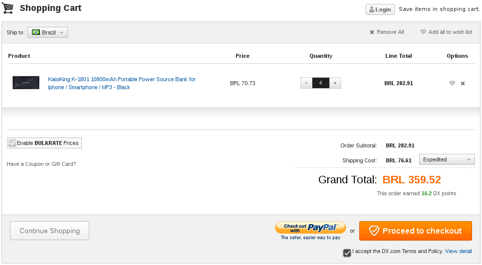This screenshot has height=265, width=482.
Task: Open the Ship to country dropdown
Action: coord(47,32)
